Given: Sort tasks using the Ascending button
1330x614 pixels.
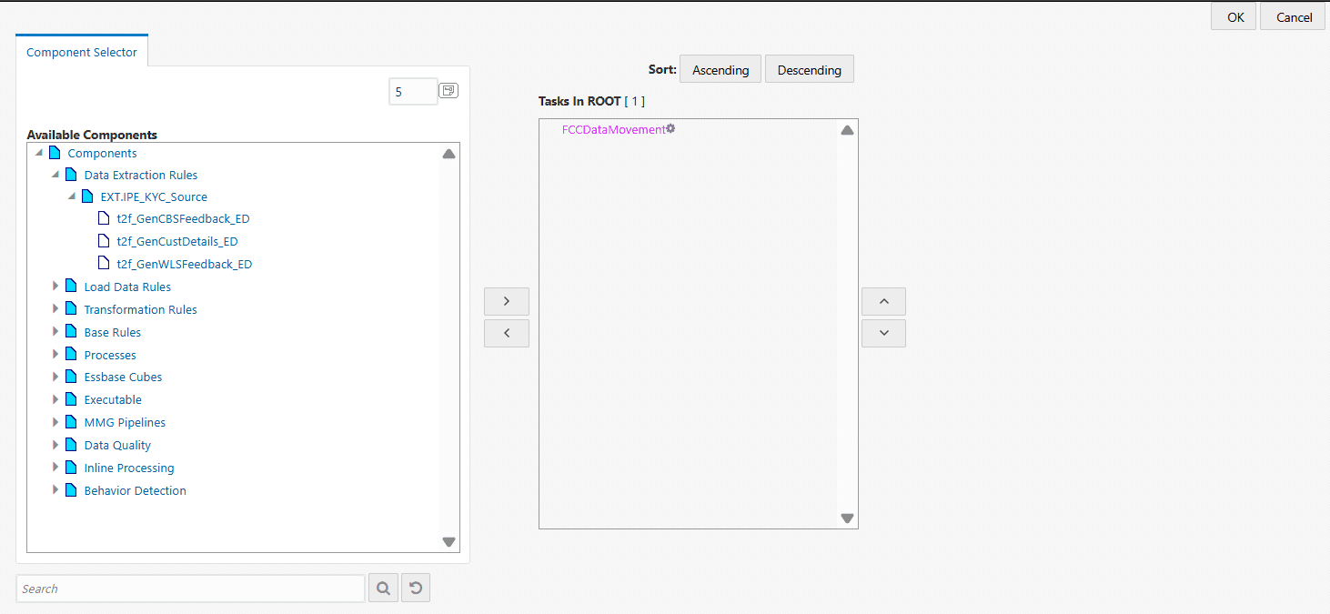Looking at the screenshot, I should tap(720, 68).
